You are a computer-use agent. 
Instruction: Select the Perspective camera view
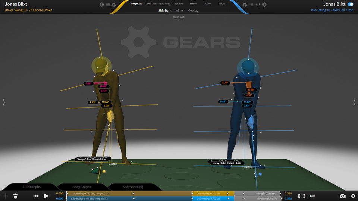(x=136, y=4)
